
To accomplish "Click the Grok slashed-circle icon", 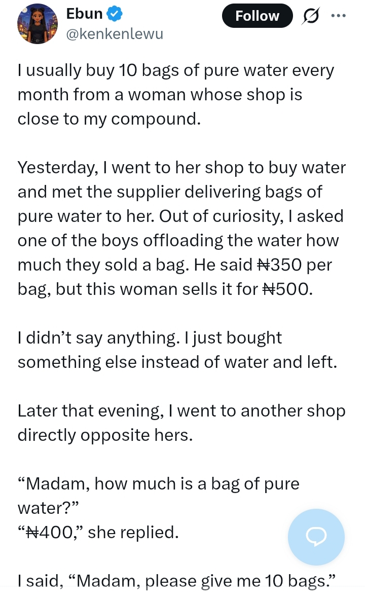I will pos(311,17).
